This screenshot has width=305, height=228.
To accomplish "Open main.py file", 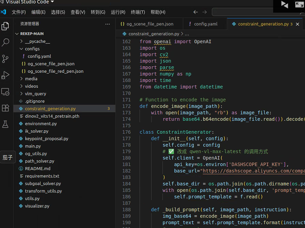I will pyautogui.click(x=64, y=146).
